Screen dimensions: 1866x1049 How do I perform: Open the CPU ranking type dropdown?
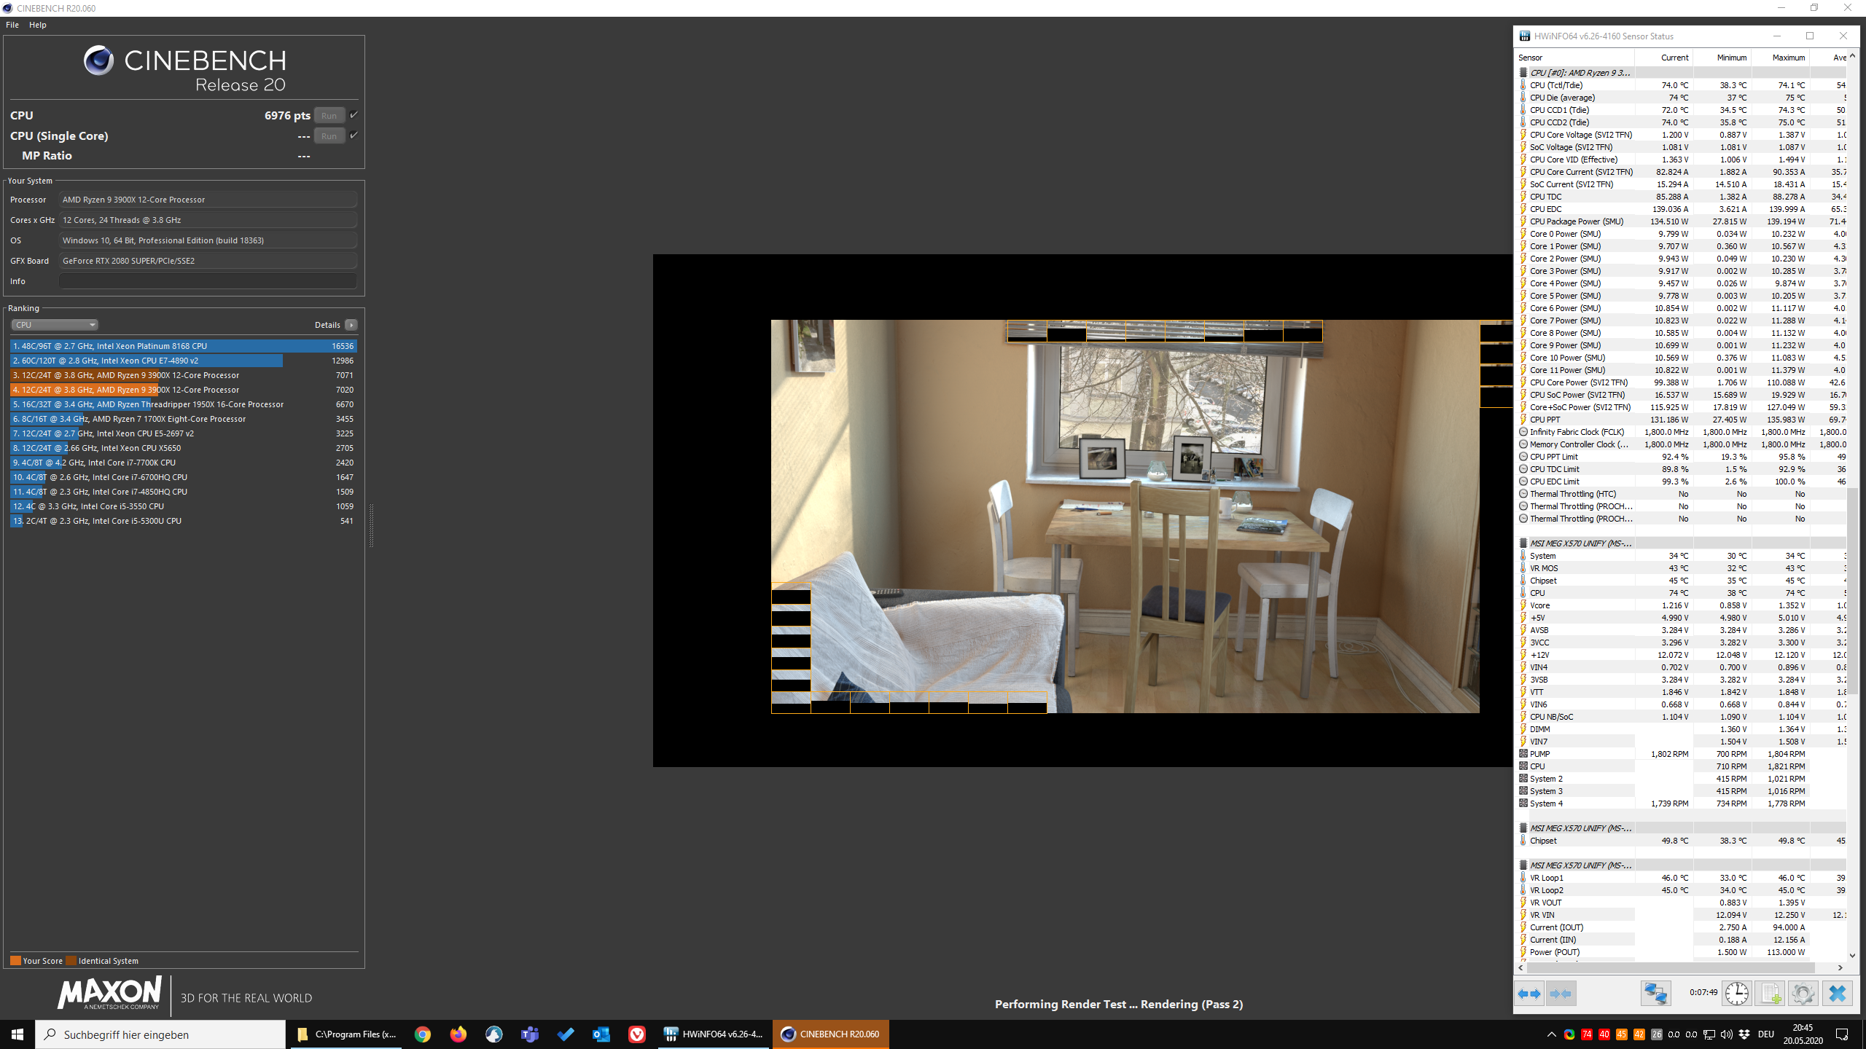coord(55,325)
